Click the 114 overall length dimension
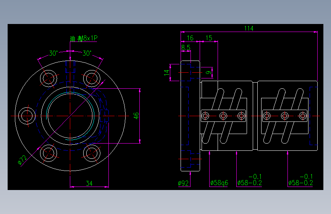 pos(249,28)
